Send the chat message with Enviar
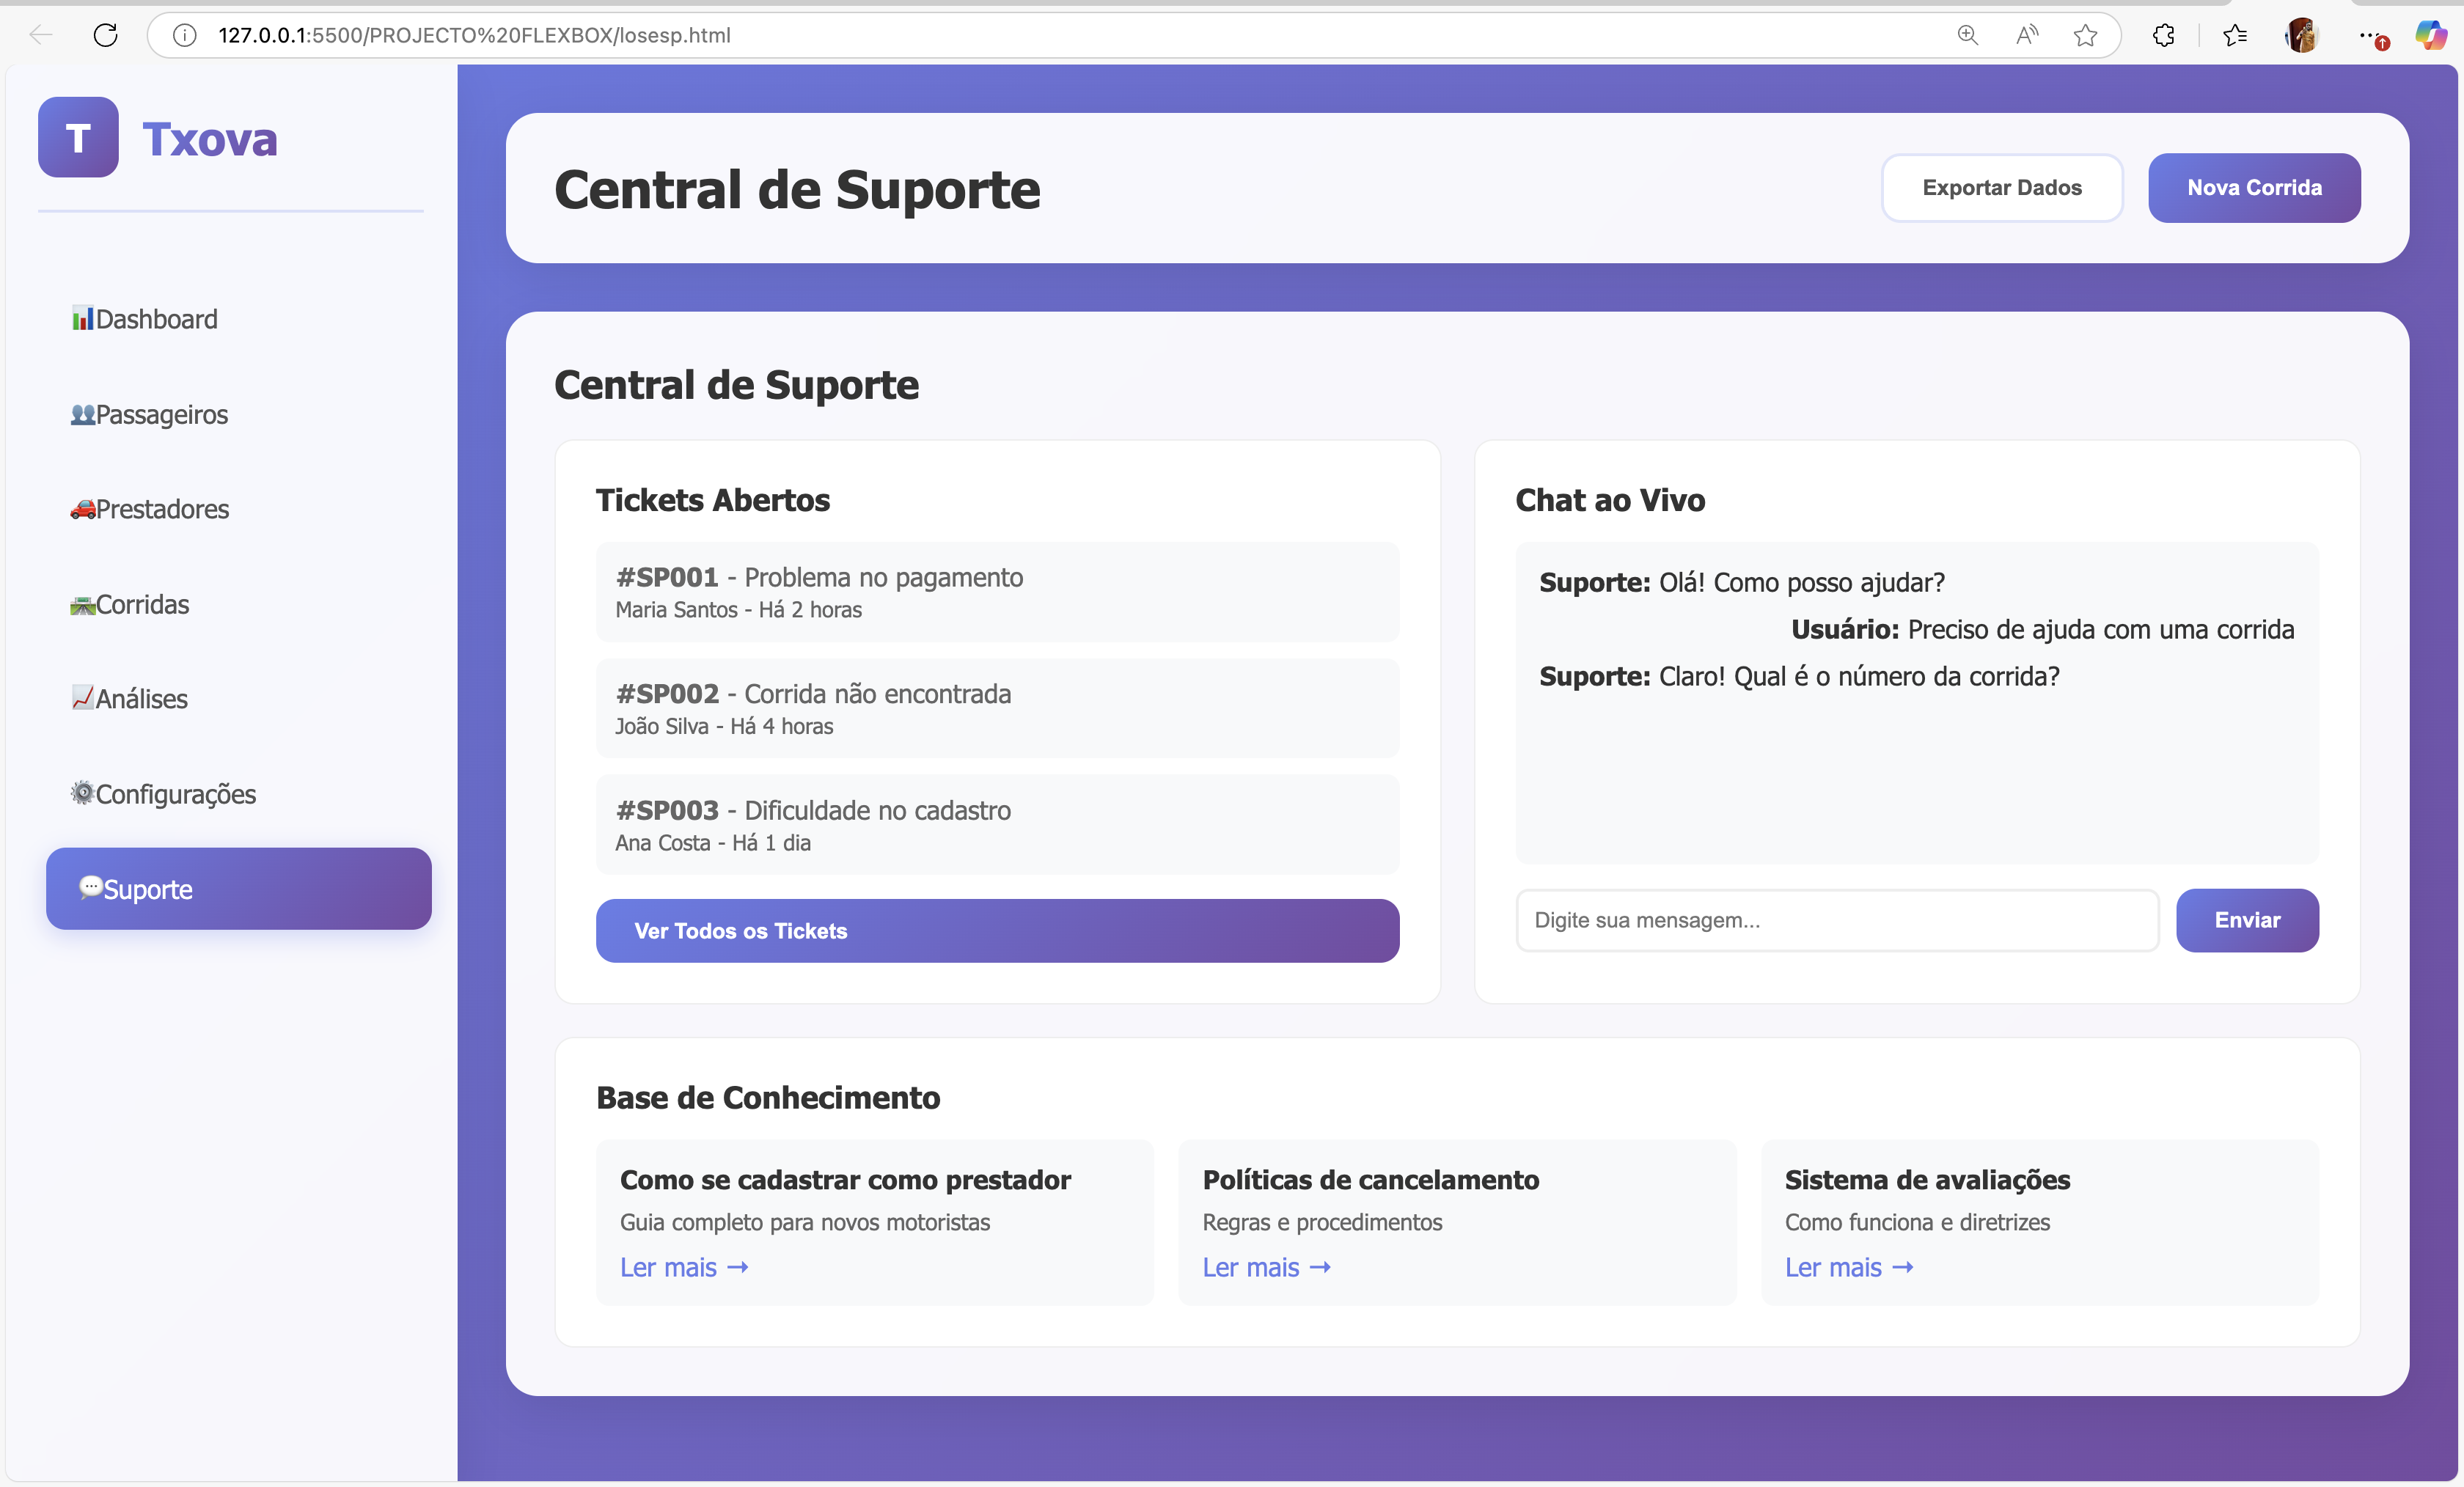 2247,920
